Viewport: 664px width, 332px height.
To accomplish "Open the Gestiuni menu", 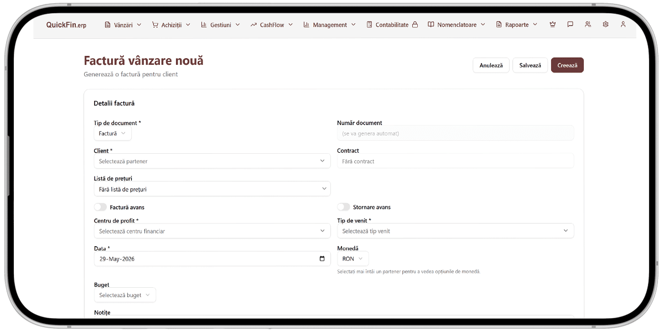I will (x=220, y=25).
